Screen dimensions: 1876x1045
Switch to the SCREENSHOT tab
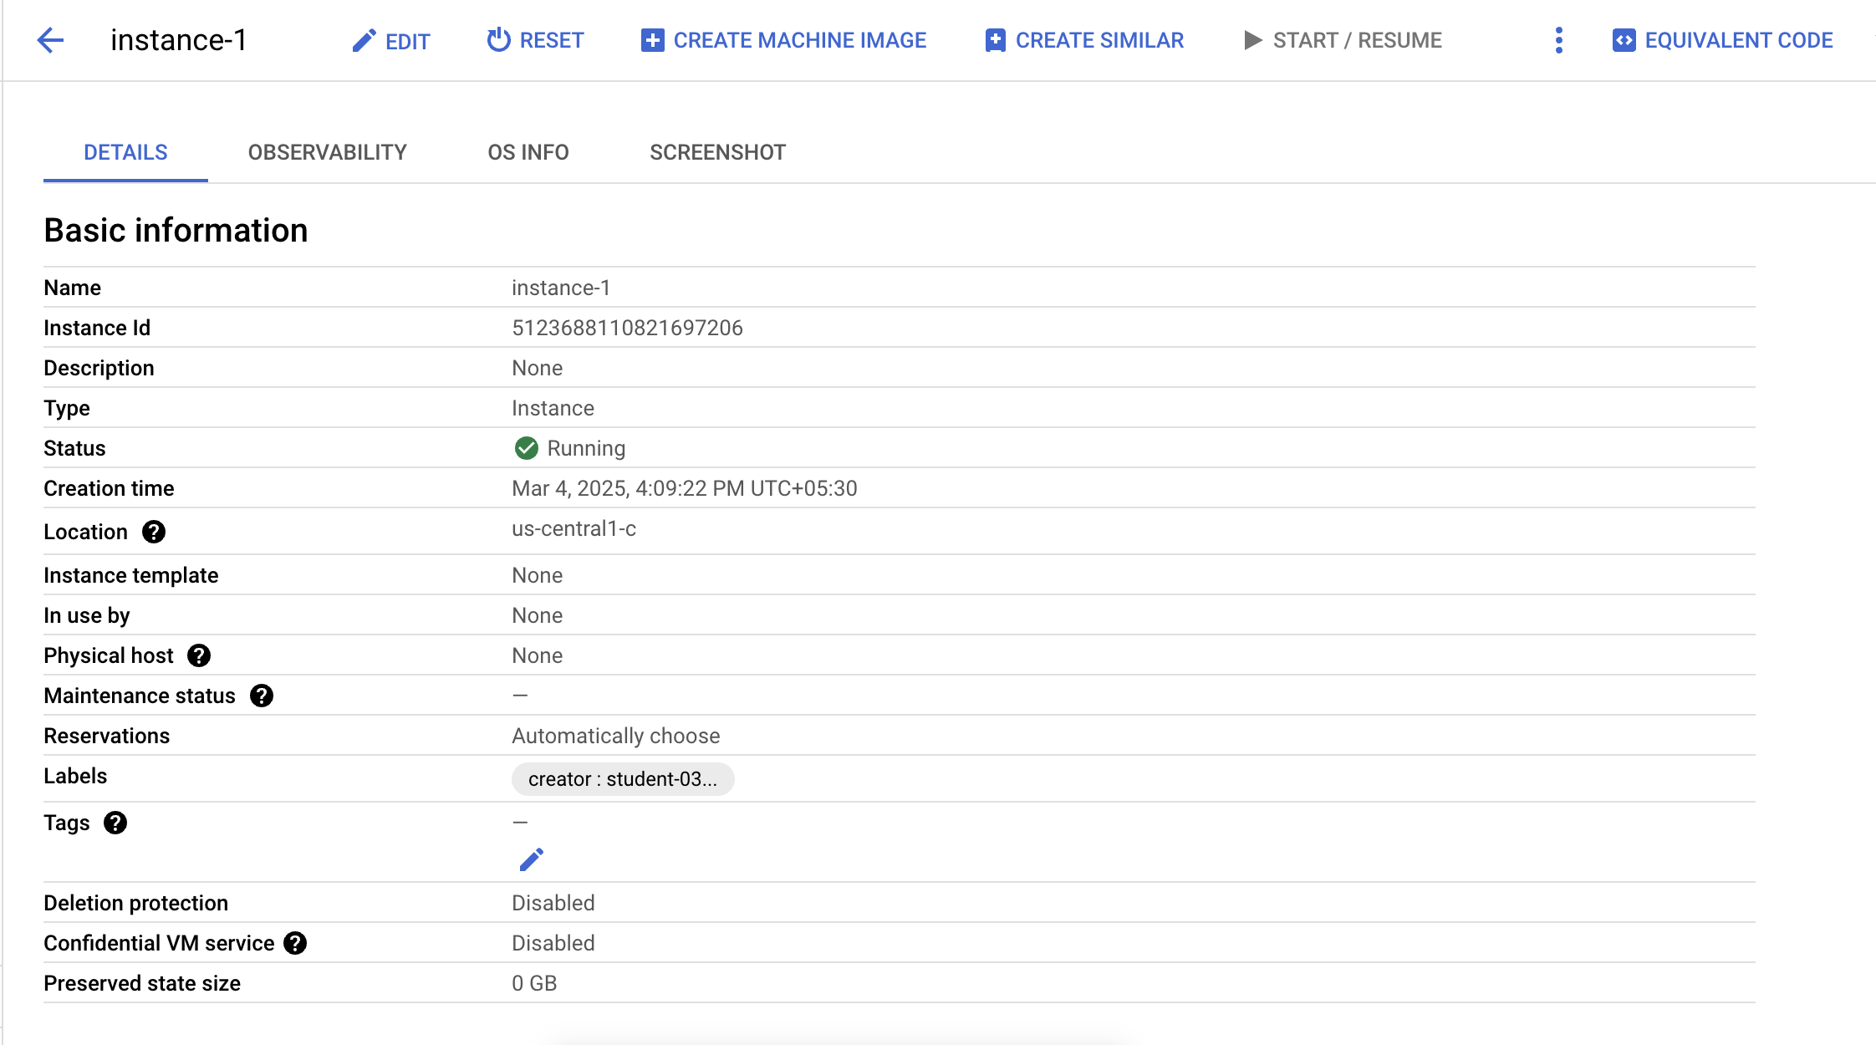pos(716,152)
